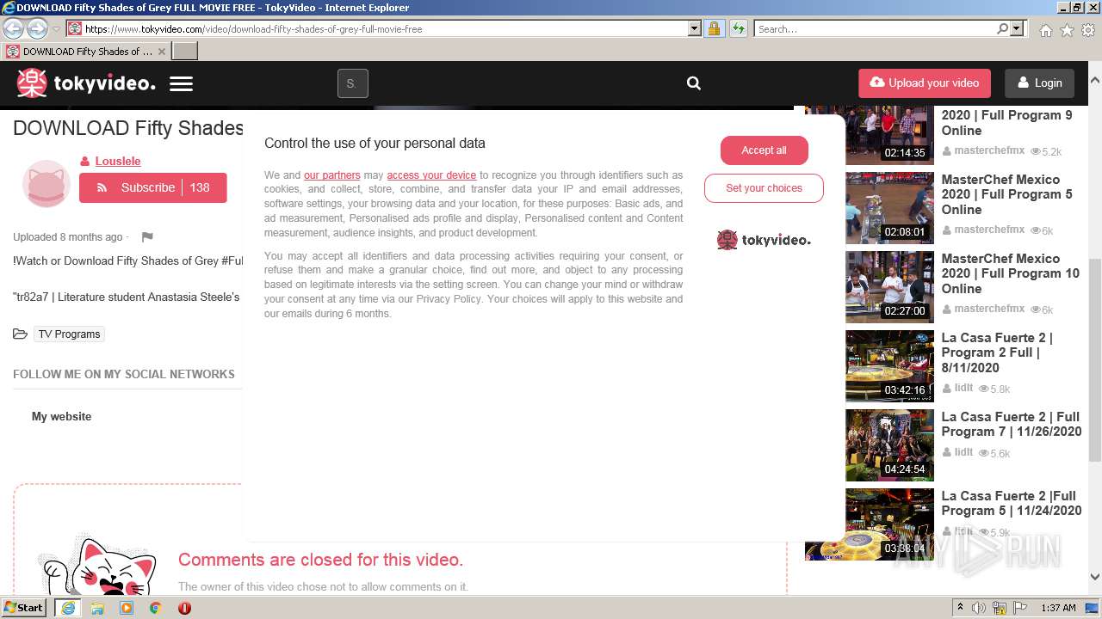Image resolution: width=1102 pixels, height=619 pixels.
Task: Open the file explorer taskbar icon
Action: [x=97, y=608]
